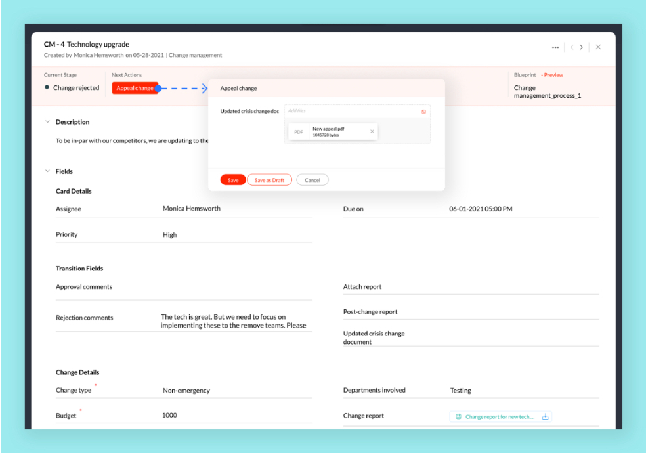Download the Change report attachment
Screen dimensions: 646x453
[x=545, y=416]
